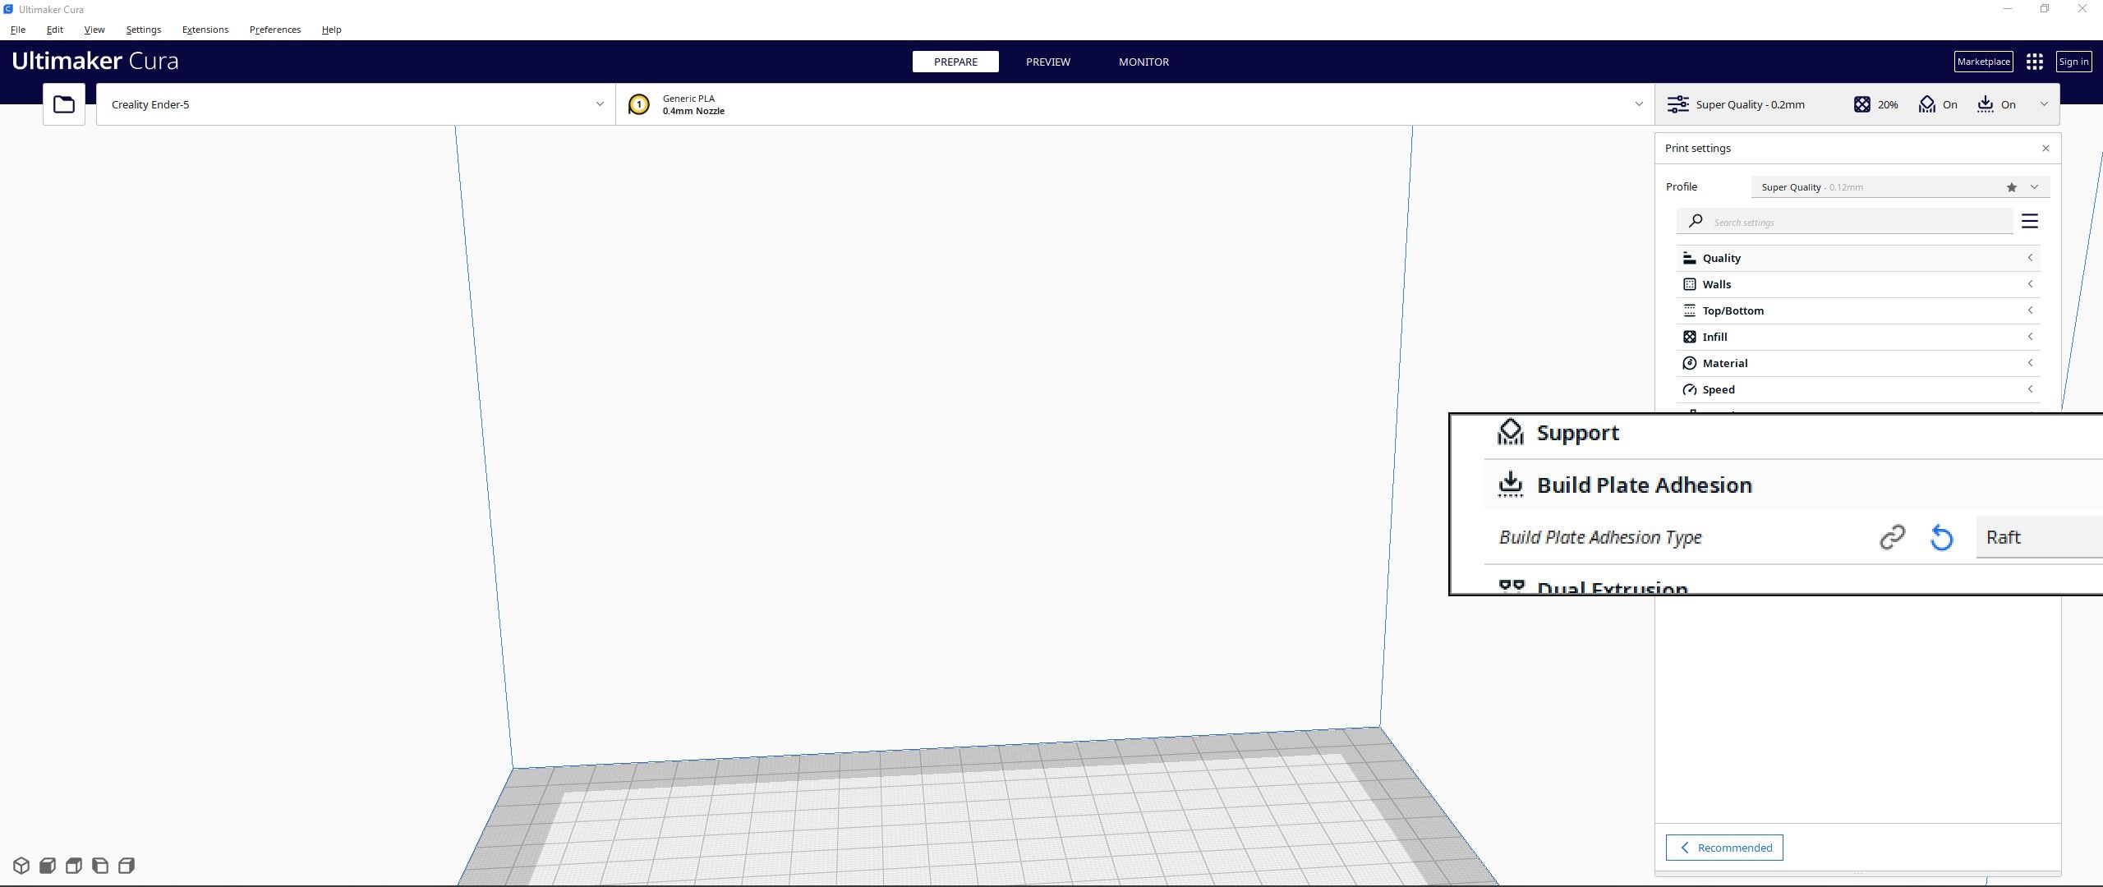Select the Preview tab
The width and height of the screenshot is (2103, 887).
tap(1049, 62)
